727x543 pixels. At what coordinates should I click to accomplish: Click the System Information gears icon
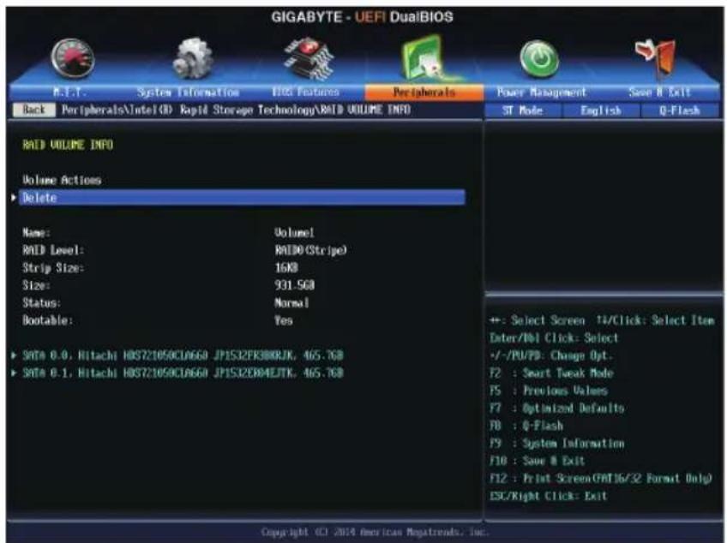(192, 58)
